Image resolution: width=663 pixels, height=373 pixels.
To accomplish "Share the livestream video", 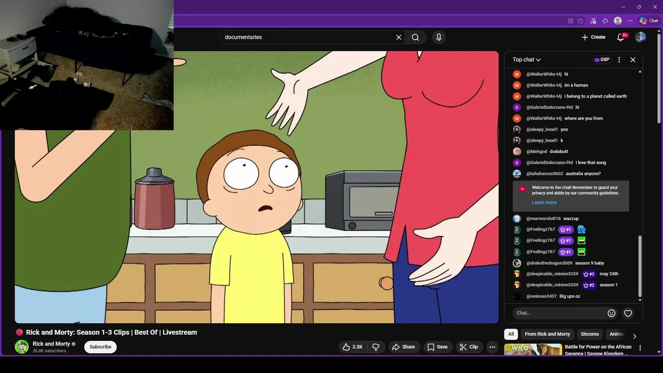I will tap(403, 347).
